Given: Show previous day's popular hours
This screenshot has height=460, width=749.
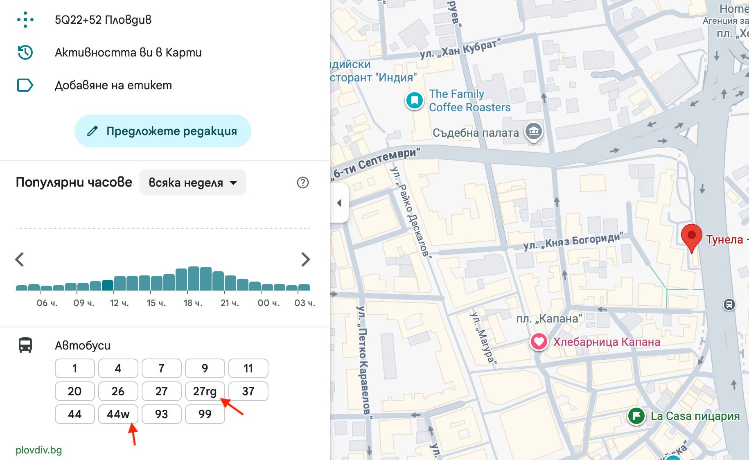Looking at the screenshot, I should (x=20, y=259).
